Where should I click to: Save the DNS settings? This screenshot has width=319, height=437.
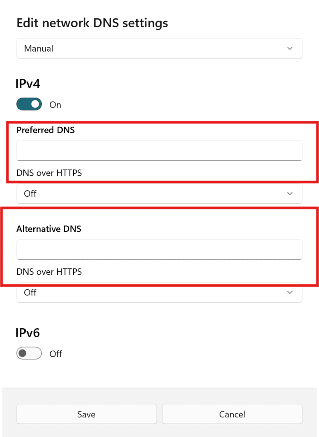click(87, 414)
